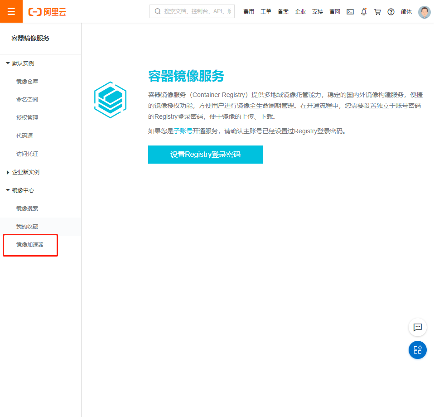Click the container registry hexagon logo
The width and height of the screenshot is (434, 417).
click(110, 100)
